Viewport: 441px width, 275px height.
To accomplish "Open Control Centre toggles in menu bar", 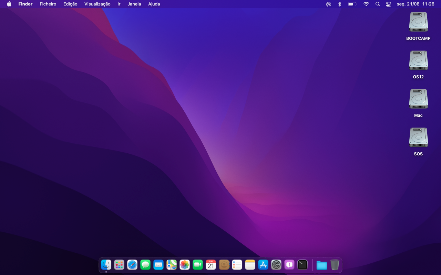I will coord(389,4).
